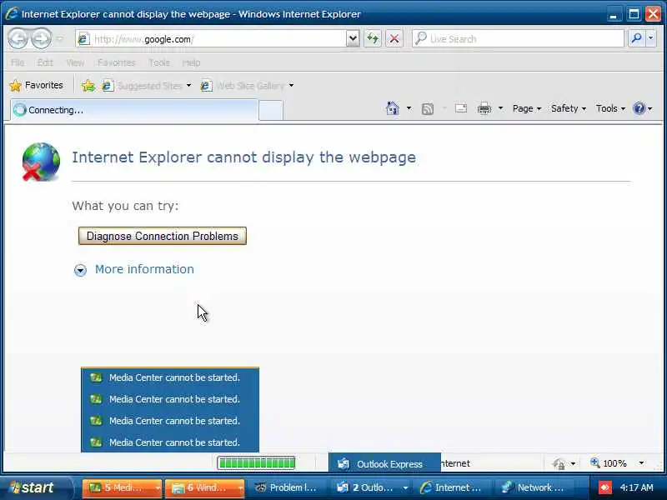Open the Edit menu
The height and width of the screenshot is (500, 667).
click(x=45, y=63)
